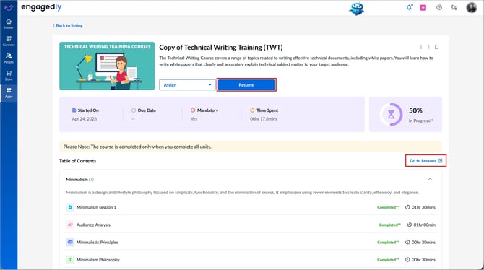Open the help question mark icon

point(439,7)
